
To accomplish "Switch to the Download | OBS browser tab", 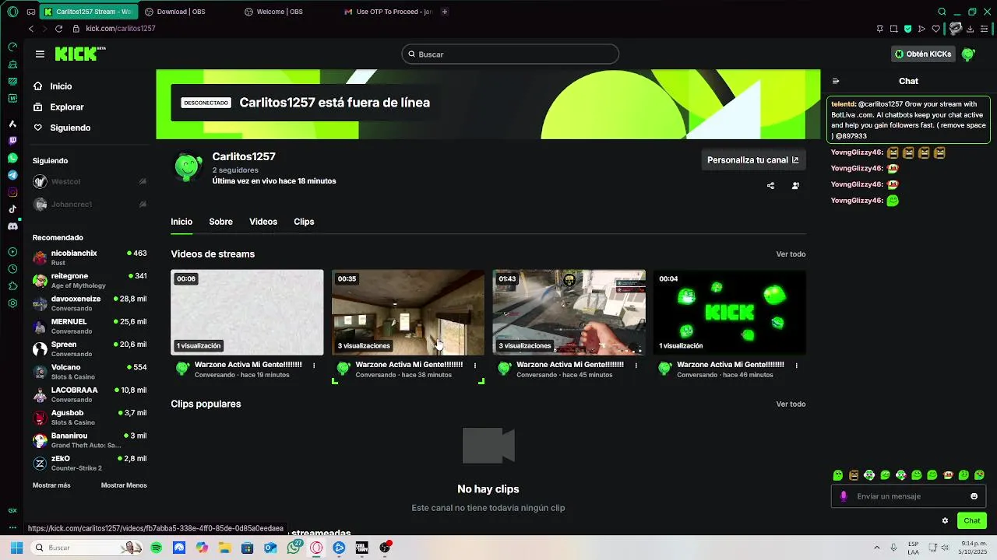I will (x=181, y=12).
